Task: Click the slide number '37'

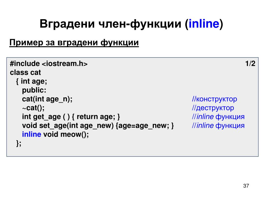Action: [246, 186]
